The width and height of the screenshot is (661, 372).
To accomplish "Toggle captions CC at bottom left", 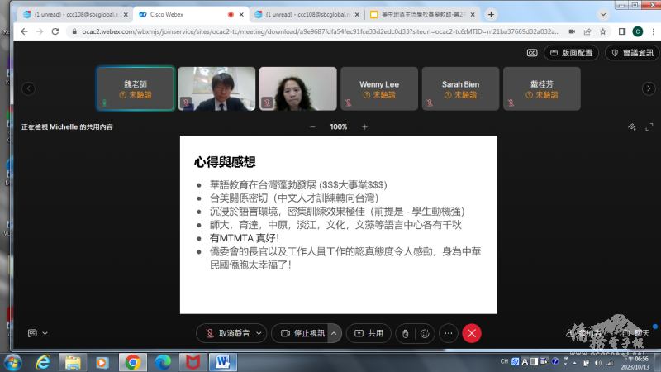I will 32,333.
